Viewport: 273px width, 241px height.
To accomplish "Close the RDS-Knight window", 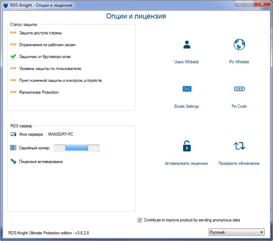I will 262,4.
